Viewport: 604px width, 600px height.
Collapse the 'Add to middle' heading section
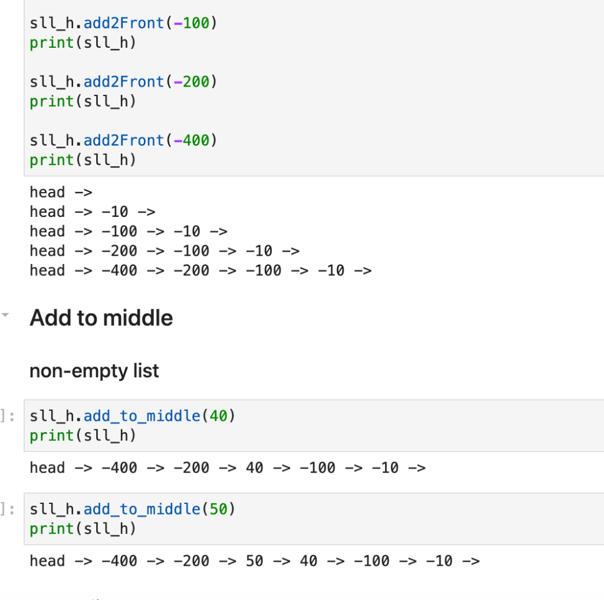(5, 315)
